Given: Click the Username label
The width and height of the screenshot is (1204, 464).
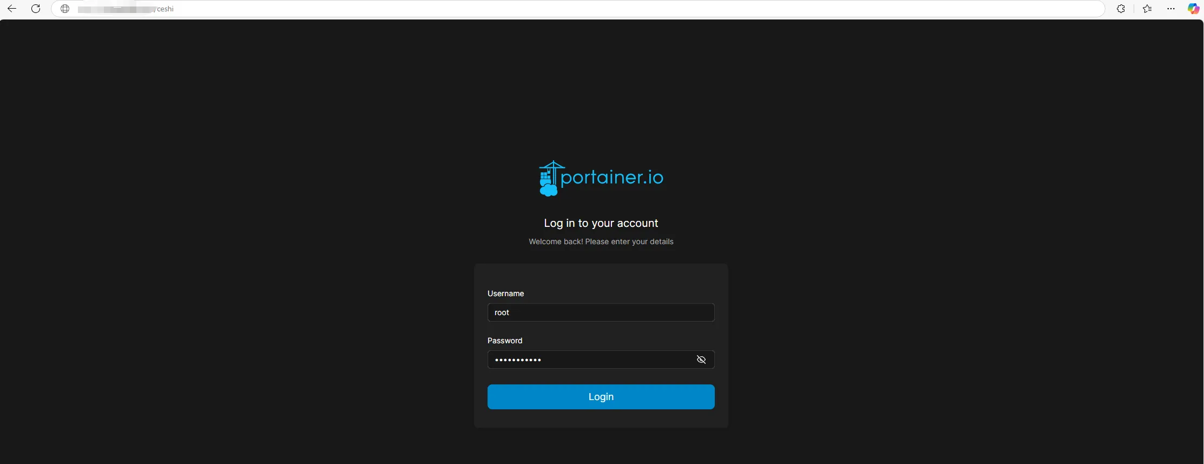Looking at the screenshot, I should (505, 293).
